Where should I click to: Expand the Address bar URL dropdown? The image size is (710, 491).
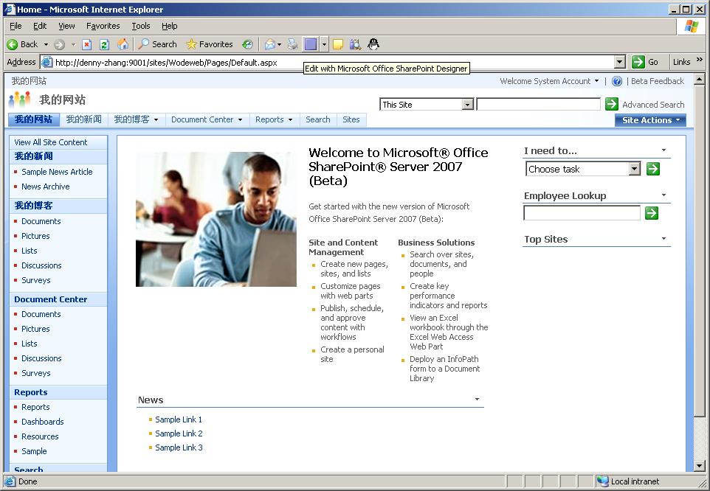click(620, 62)
